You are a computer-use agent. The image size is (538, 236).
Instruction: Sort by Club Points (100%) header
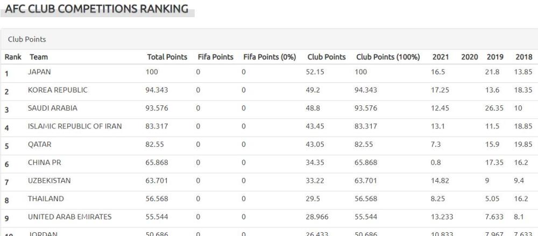point(388,57)
